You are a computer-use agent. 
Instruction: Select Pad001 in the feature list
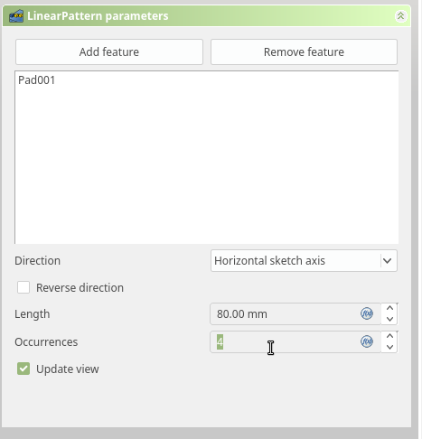pyautogui.click(x=37, y=80)
